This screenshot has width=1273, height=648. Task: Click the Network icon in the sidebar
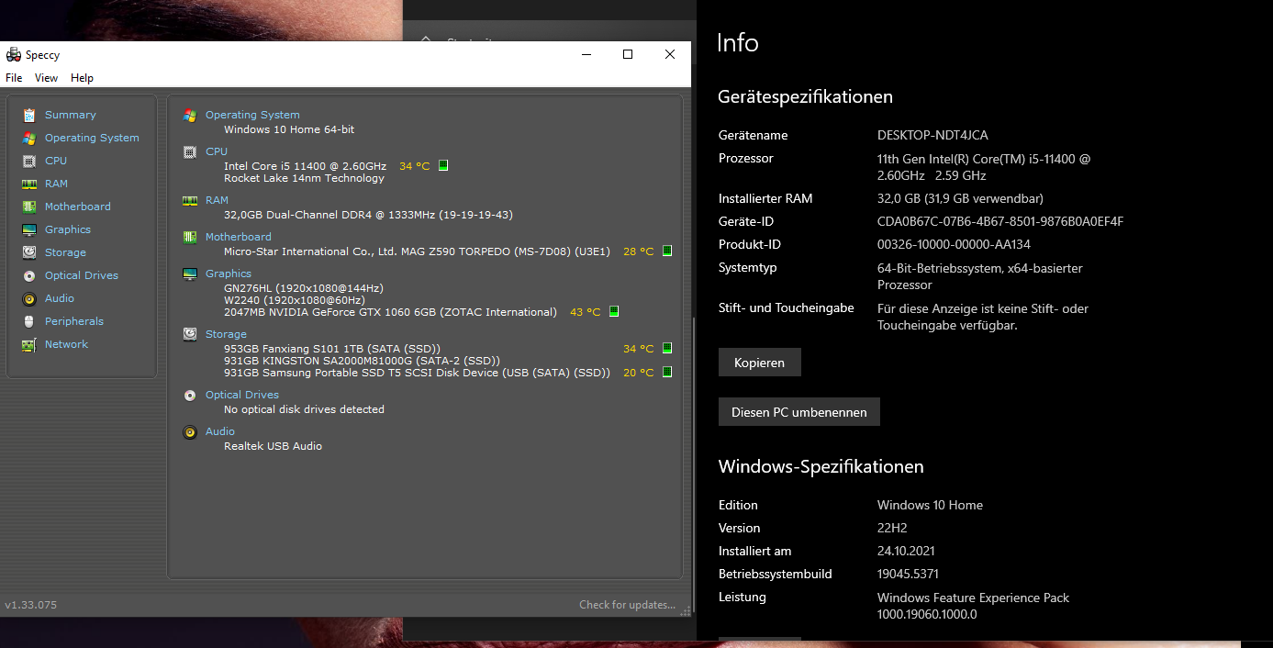pos(29,344)
